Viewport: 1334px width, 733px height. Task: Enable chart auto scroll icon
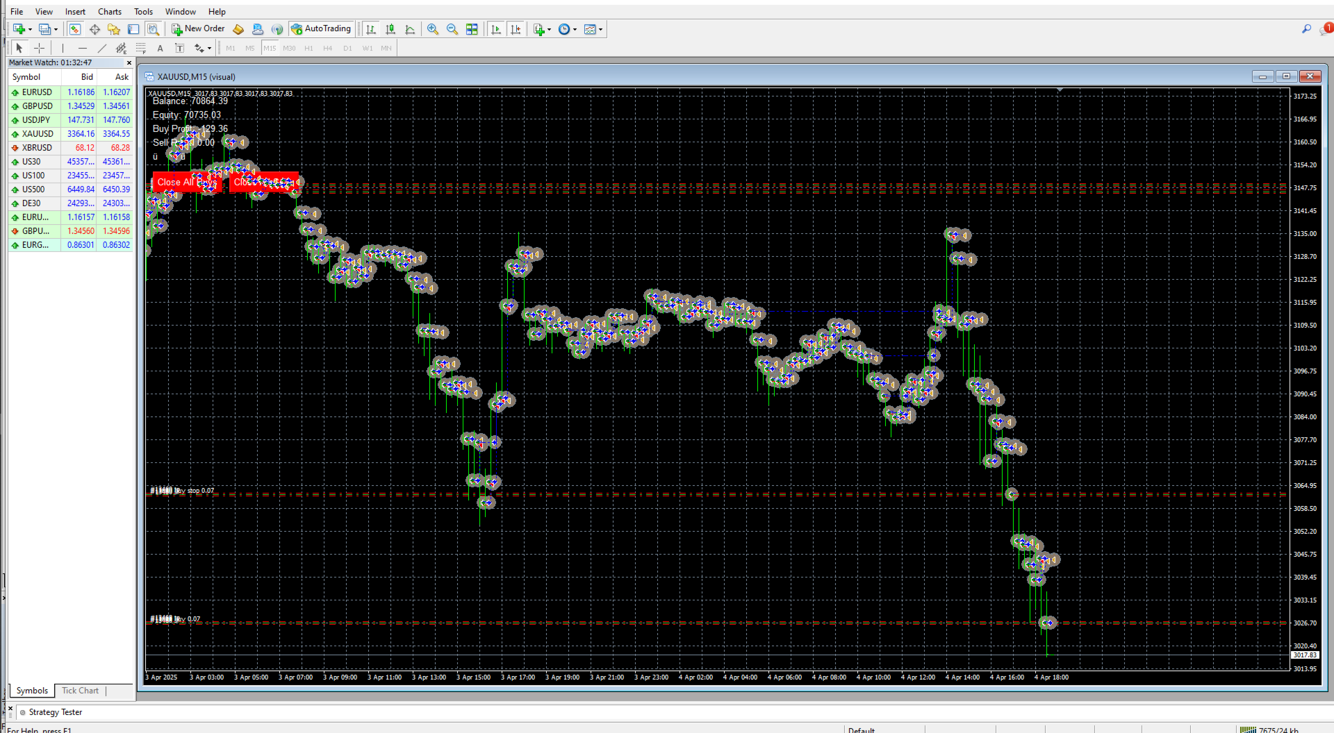[496, 29]
